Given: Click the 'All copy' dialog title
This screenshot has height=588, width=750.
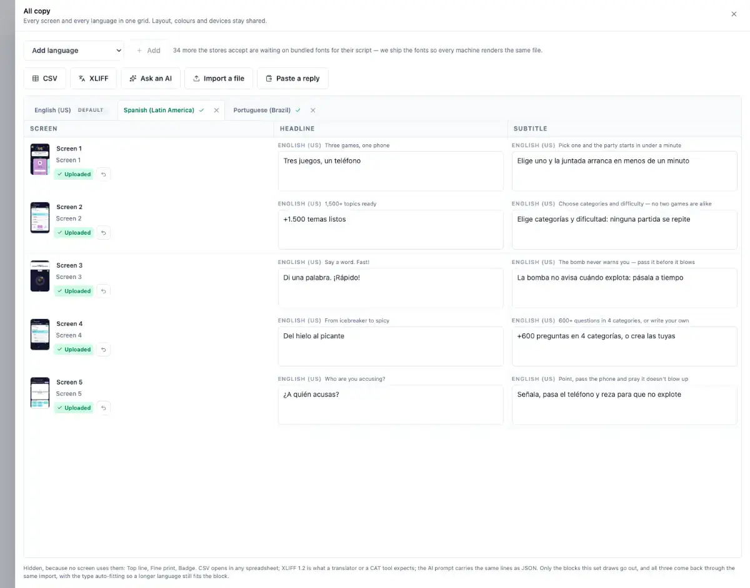Looking at the screenshot, I should (x=37, y=11).
